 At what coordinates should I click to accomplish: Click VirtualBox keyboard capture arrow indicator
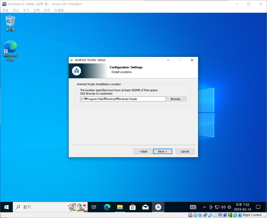(240, 215)
